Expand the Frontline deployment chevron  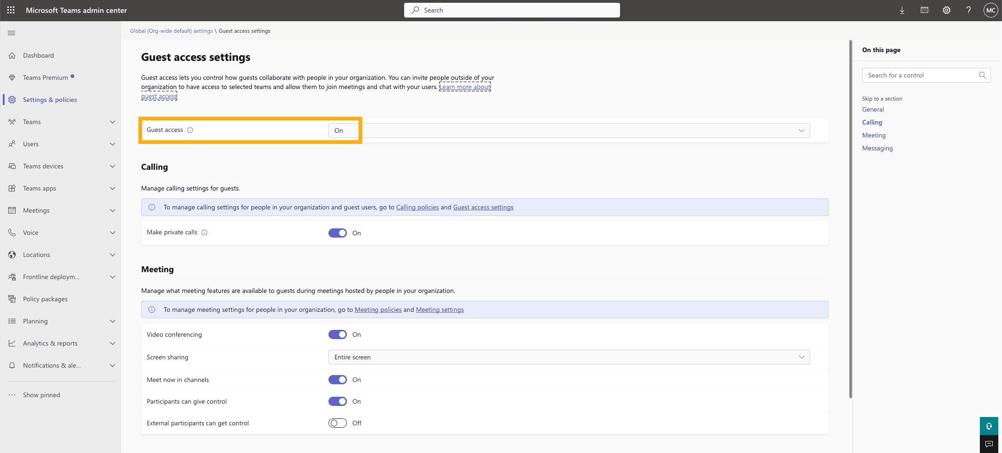113,277
